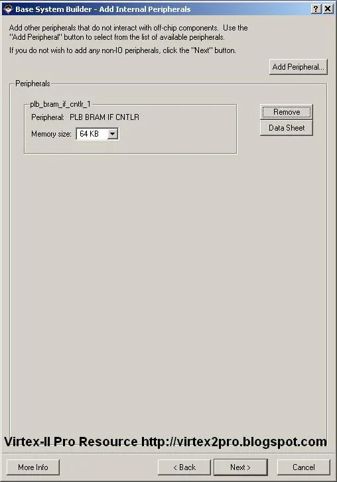
Task: Close the Add Internal Peripherals dialog
Action: tap(328, 9)
